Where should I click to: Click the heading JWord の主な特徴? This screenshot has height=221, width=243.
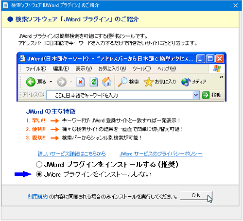51,111
